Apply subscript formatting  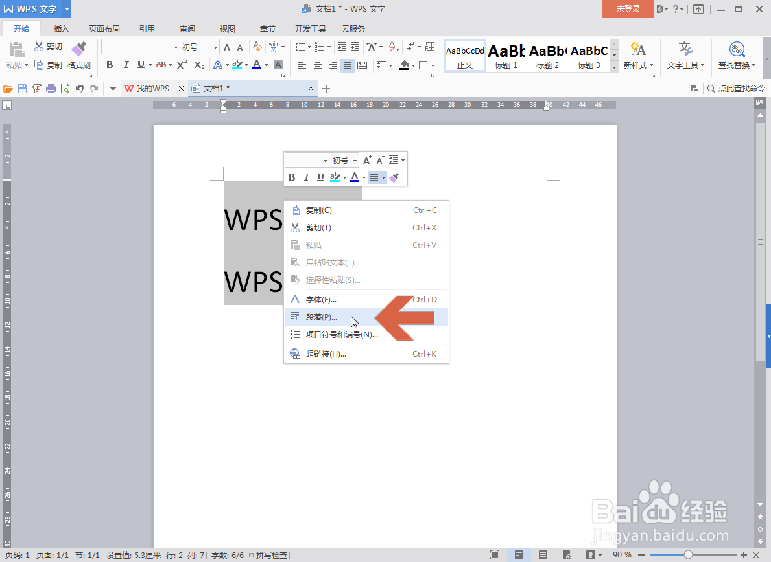coord(199,65)
